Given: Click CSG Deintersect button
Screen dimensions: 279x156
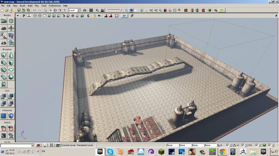Looking at the screenshot, I should (11, 104).
